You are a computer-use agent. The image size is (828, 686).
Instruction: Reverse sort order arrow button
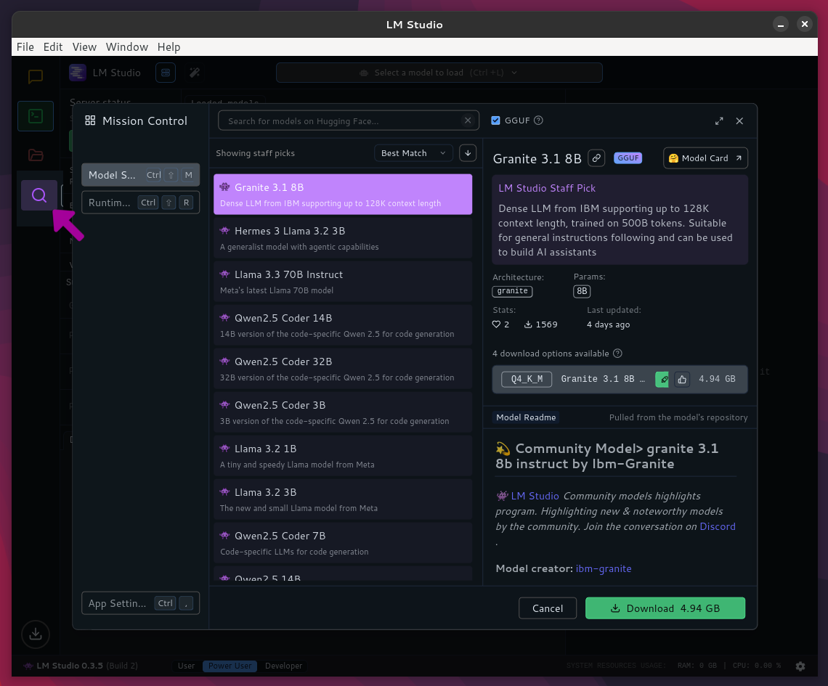468,153
